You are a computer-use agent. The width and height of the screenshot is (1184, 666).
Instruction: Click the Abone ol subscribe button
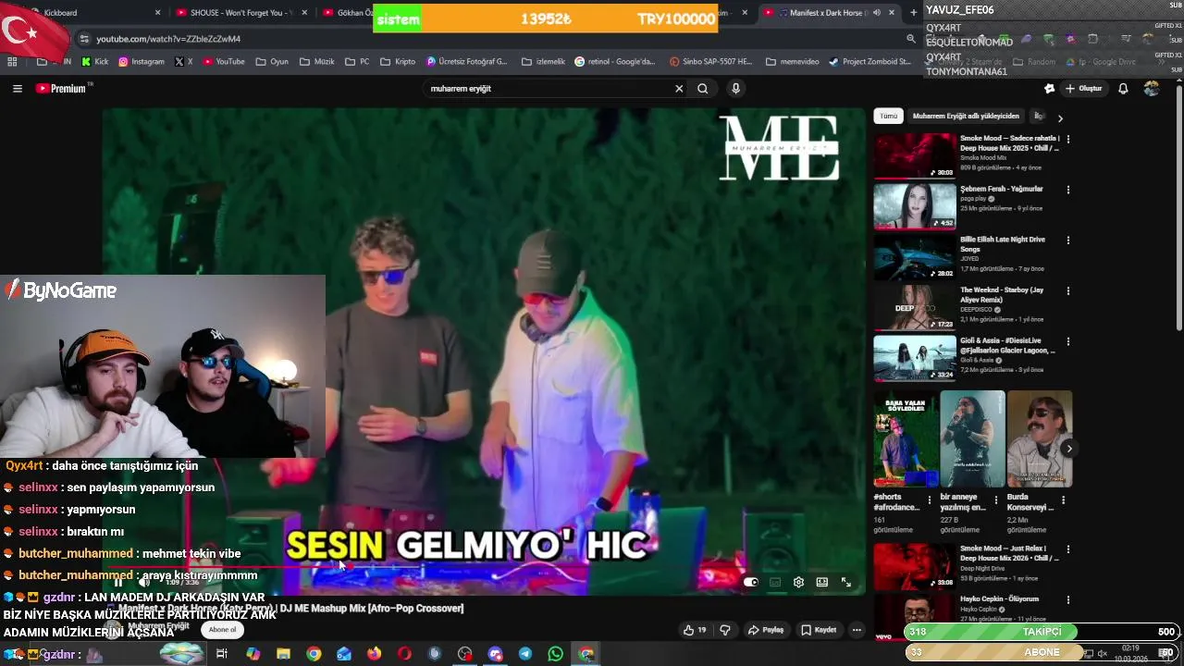(x=222, y=630)
